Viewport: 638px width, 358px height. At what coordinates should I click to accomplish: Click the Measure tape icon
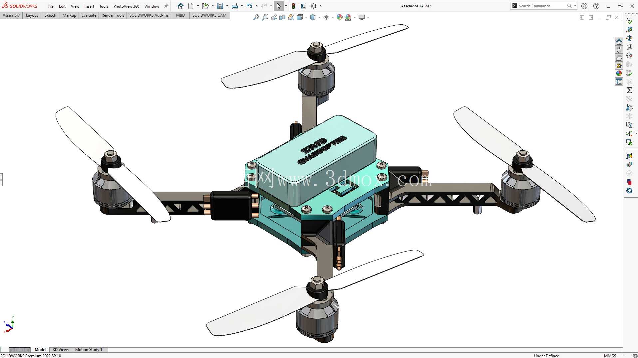[629, 30]
